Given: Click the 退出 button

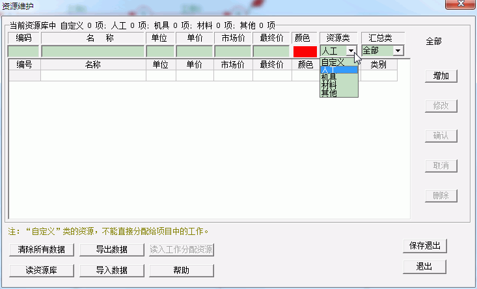Looking at the screenshot, I should pyautogui.click(x=424, y=266).
